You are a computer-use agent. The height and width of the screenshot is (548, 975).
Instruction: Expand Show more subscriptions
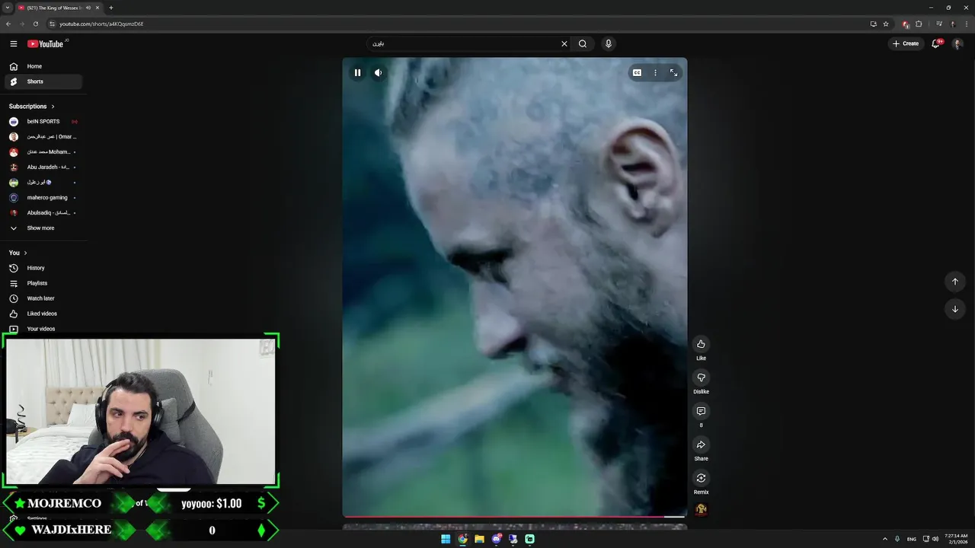coord(43,228)
